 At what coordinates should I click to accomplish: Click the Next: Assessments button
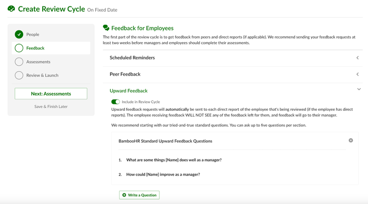pos(51,94)
